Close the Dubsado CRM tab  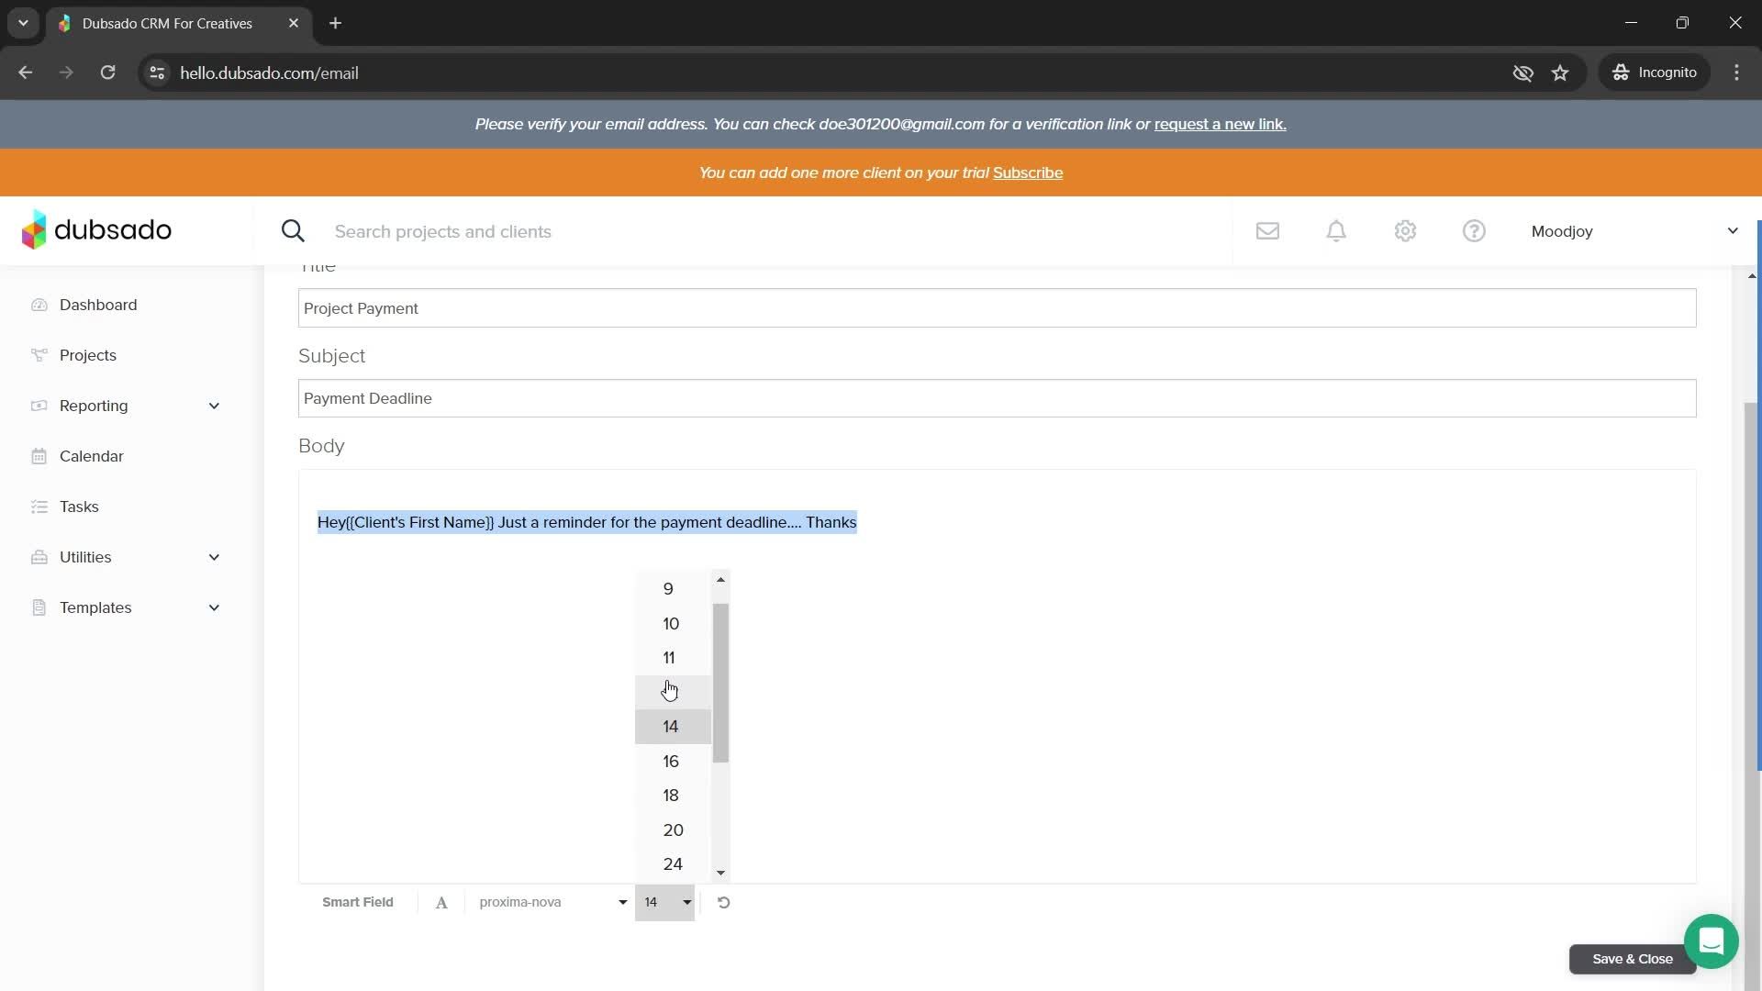tap(294, 23)
